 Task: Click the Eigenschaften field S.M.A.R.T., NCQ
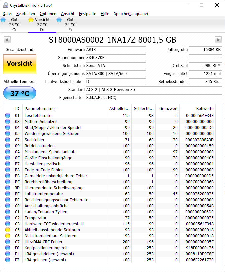[154, 98]
